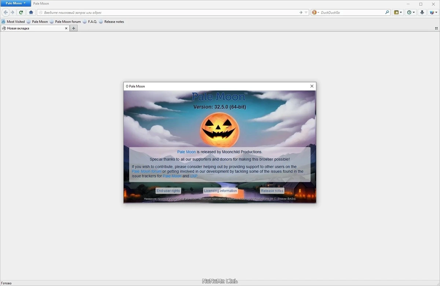Image resolution: width=440 pixels, height=286 pixels.
Task: Click the Version: 32.5.0 (64-bit) text
Action: [220, 107]
